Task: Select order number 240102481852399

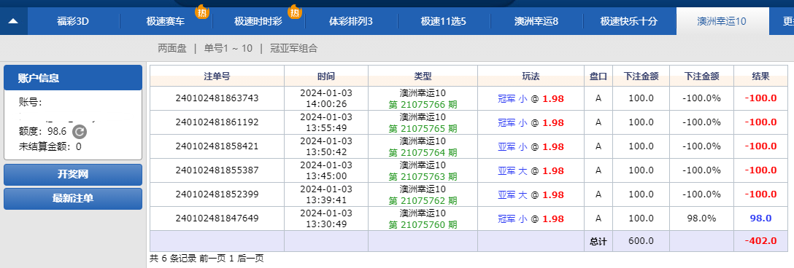Action: pos(217,194)
